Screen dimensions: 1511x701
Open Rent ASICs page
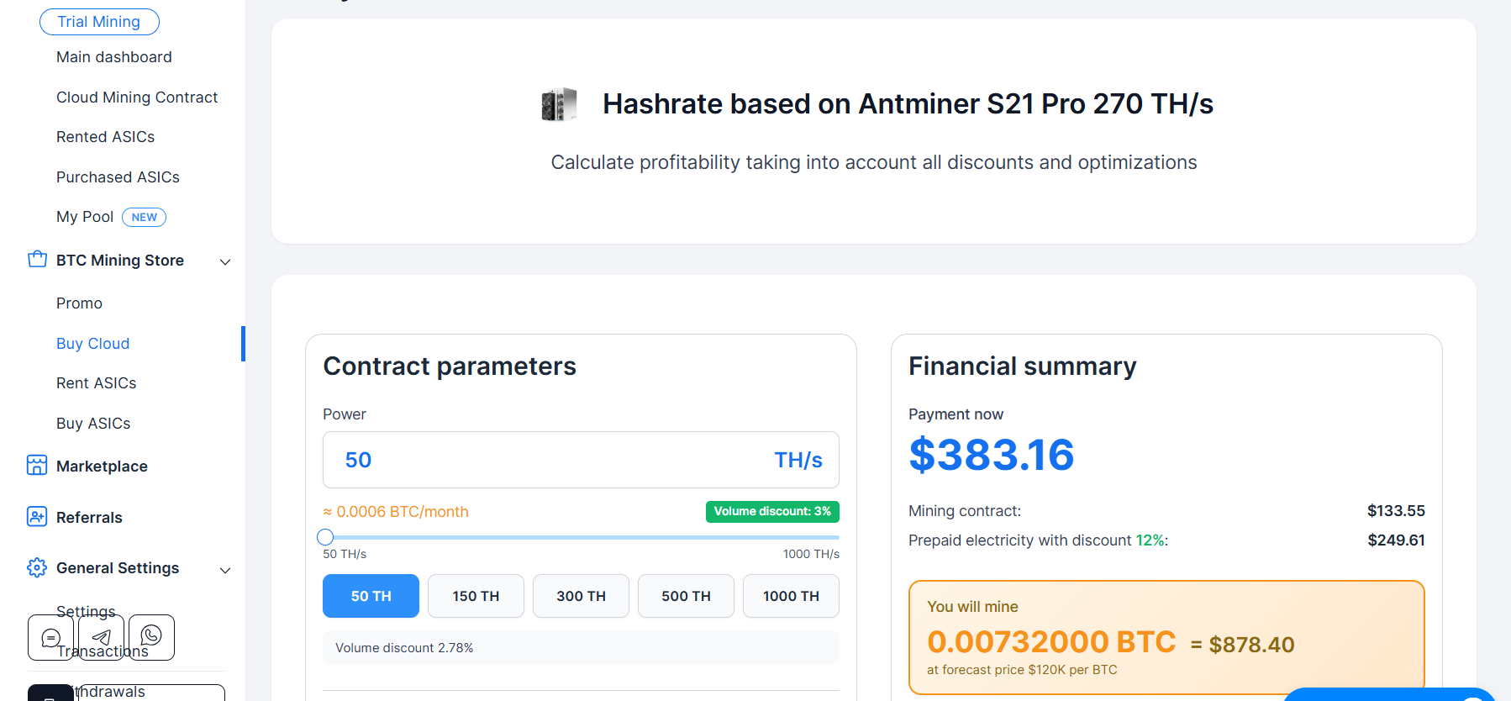(97, 383)
